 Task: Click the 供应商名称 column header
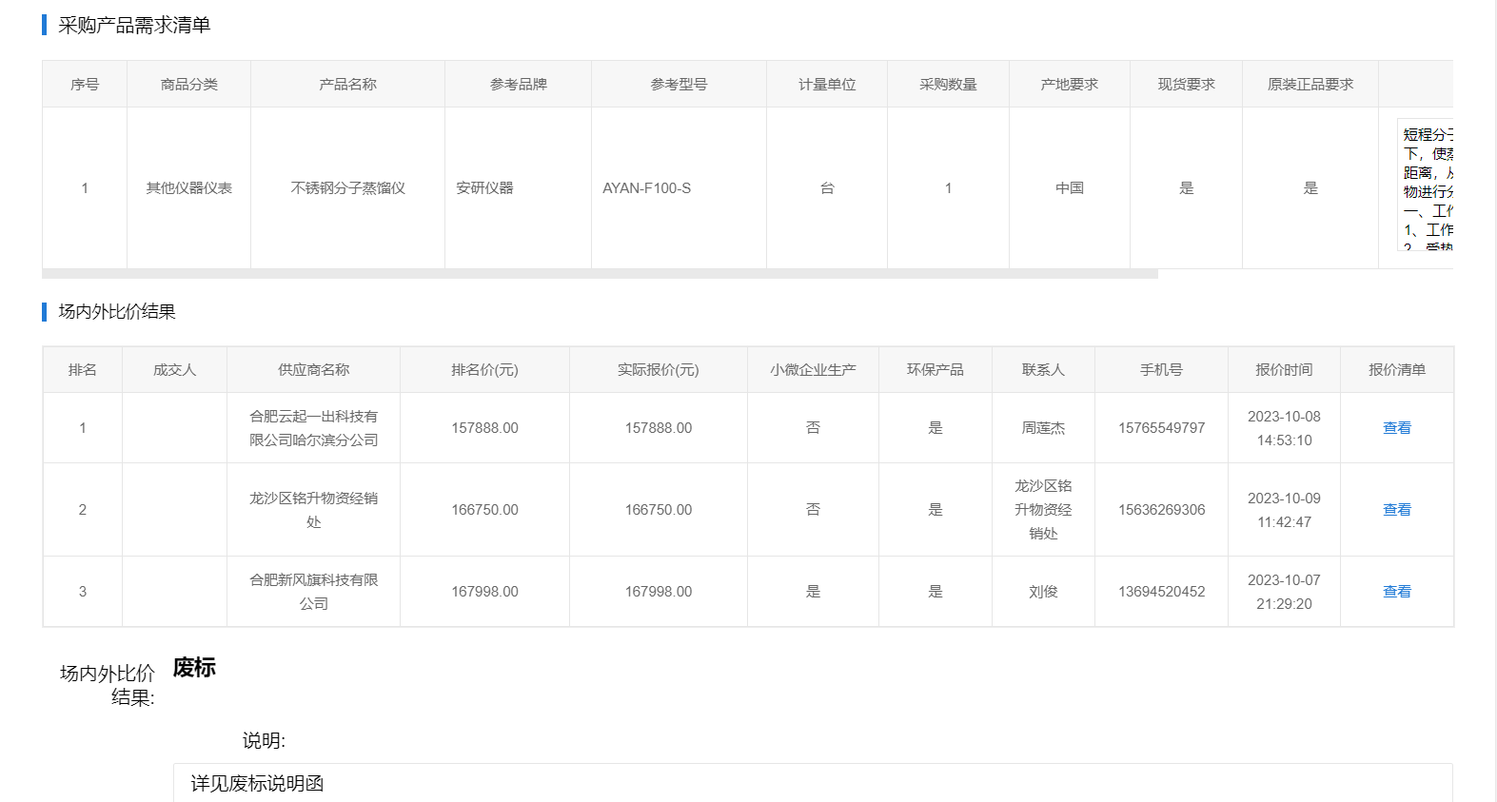tap(313, 370)
